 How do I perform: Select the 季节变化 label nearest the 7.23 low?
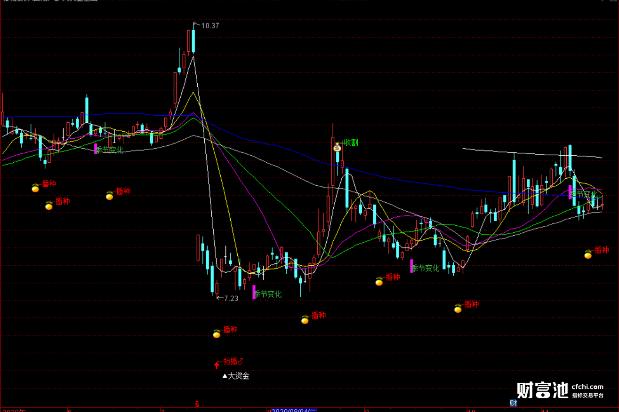268,294
